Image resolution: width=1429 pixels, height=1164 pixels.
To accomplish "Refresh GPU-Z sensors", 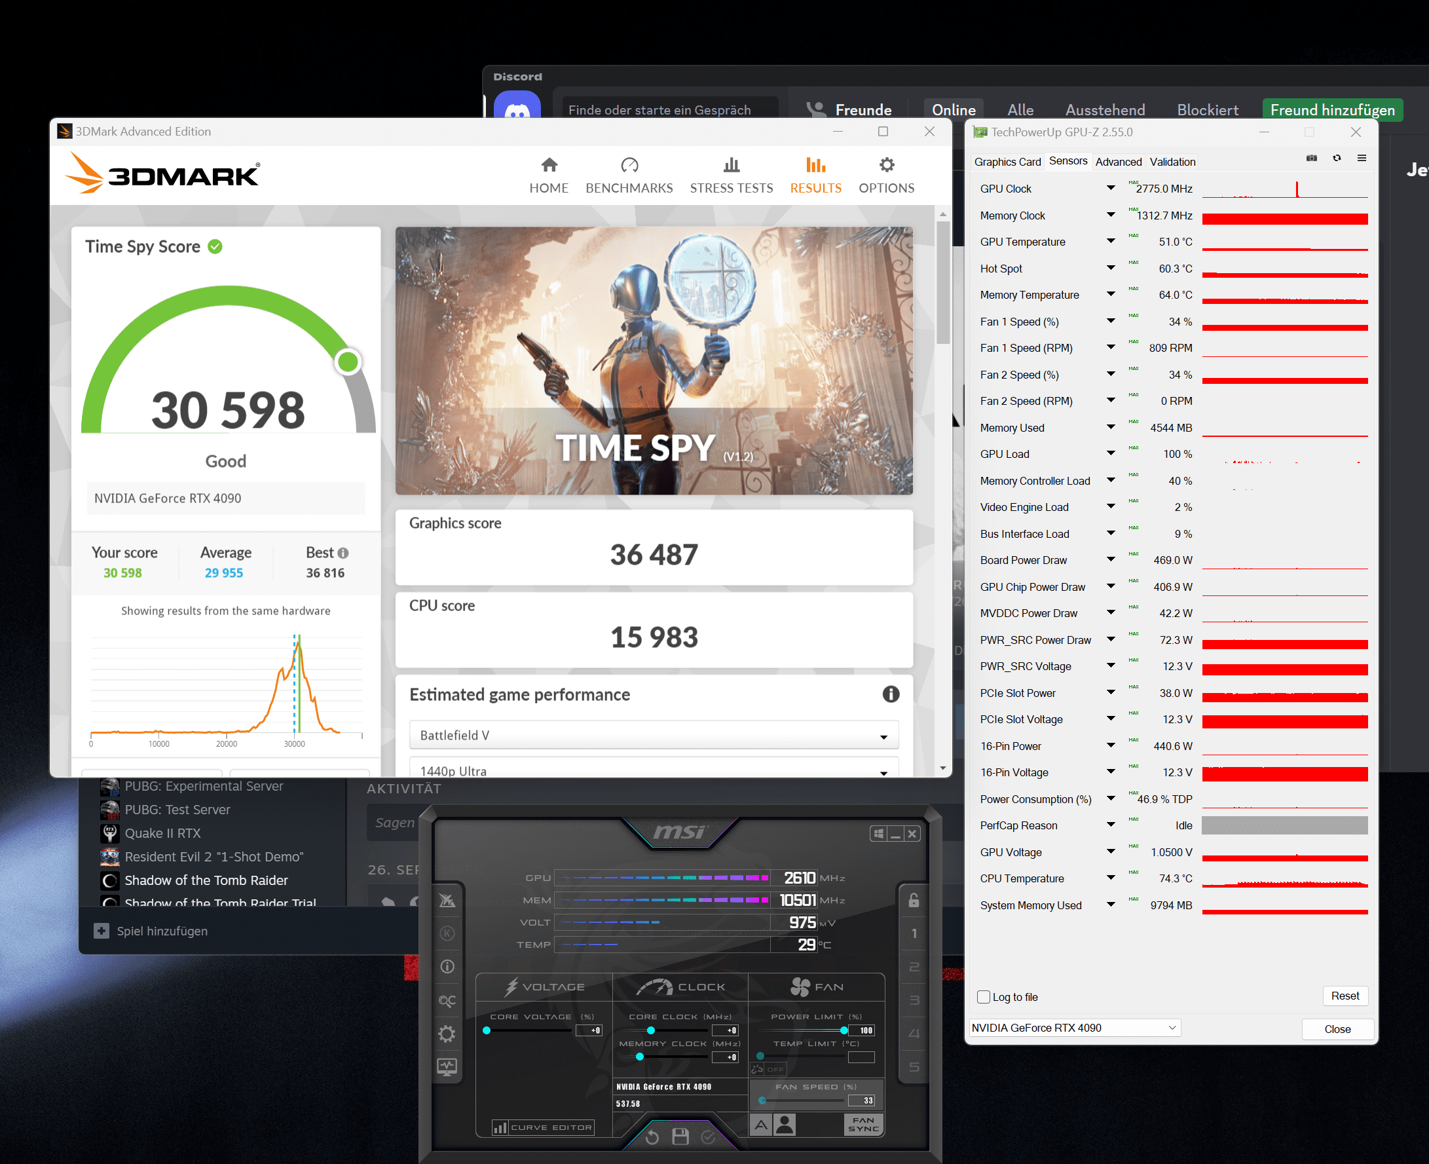I will pos(1337,159).
